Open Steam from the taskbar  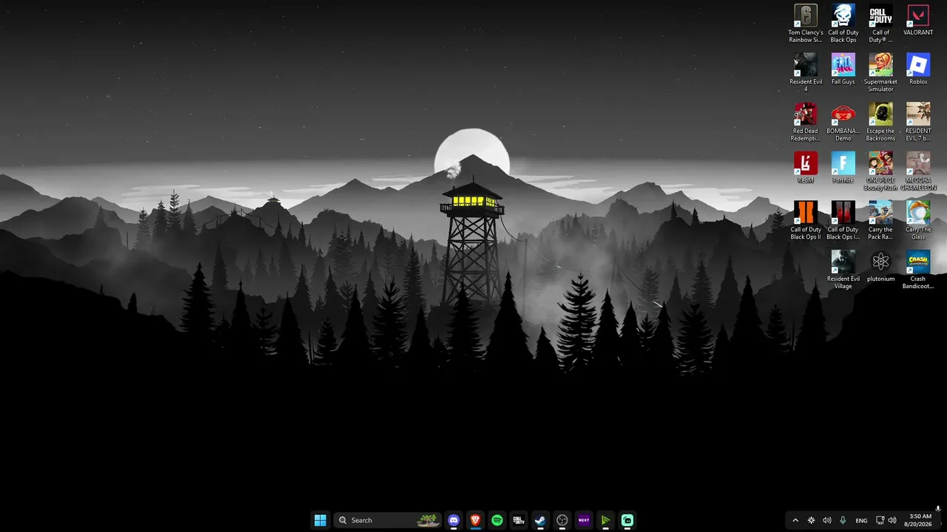coord(540,520)
